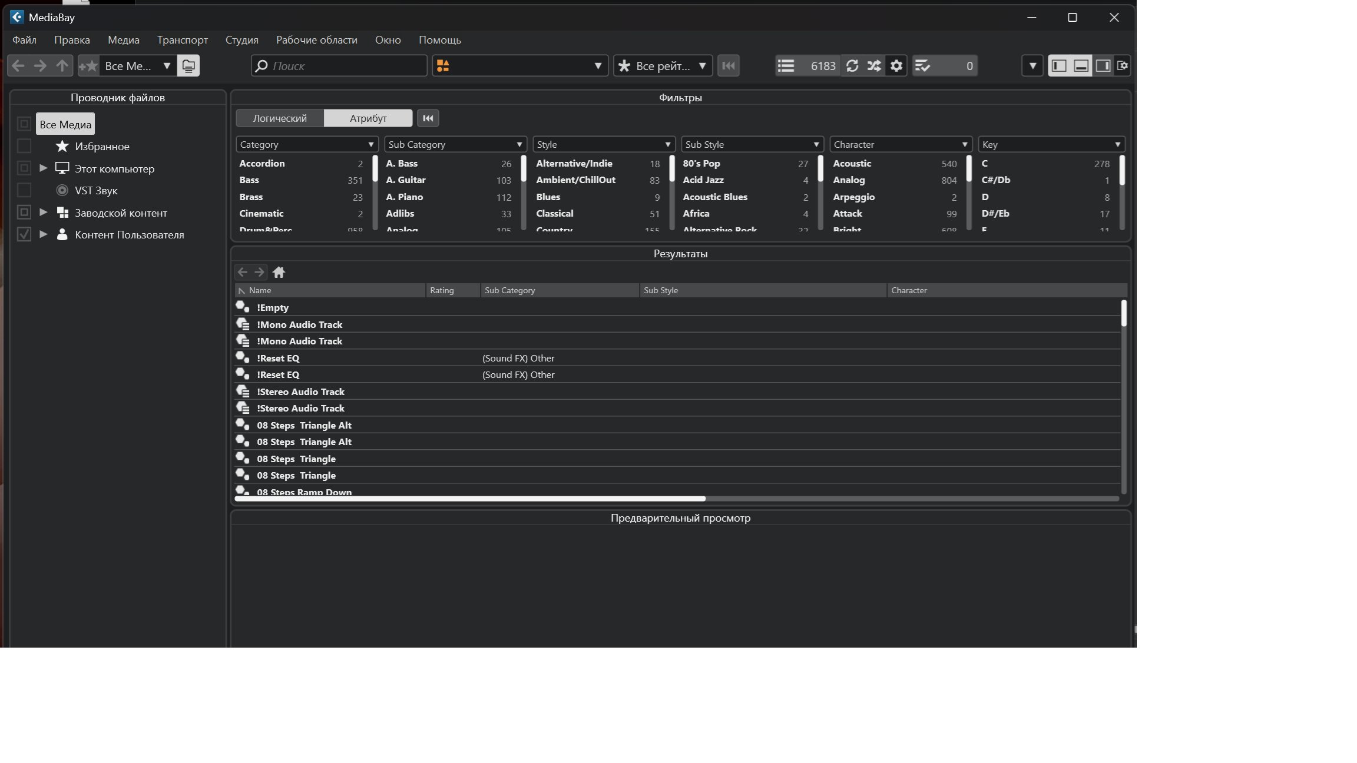Viewport: 1357px width, 763px height.
Task: Open the Все рейтинги rating dropdown
Action: [x=663, y=66]
